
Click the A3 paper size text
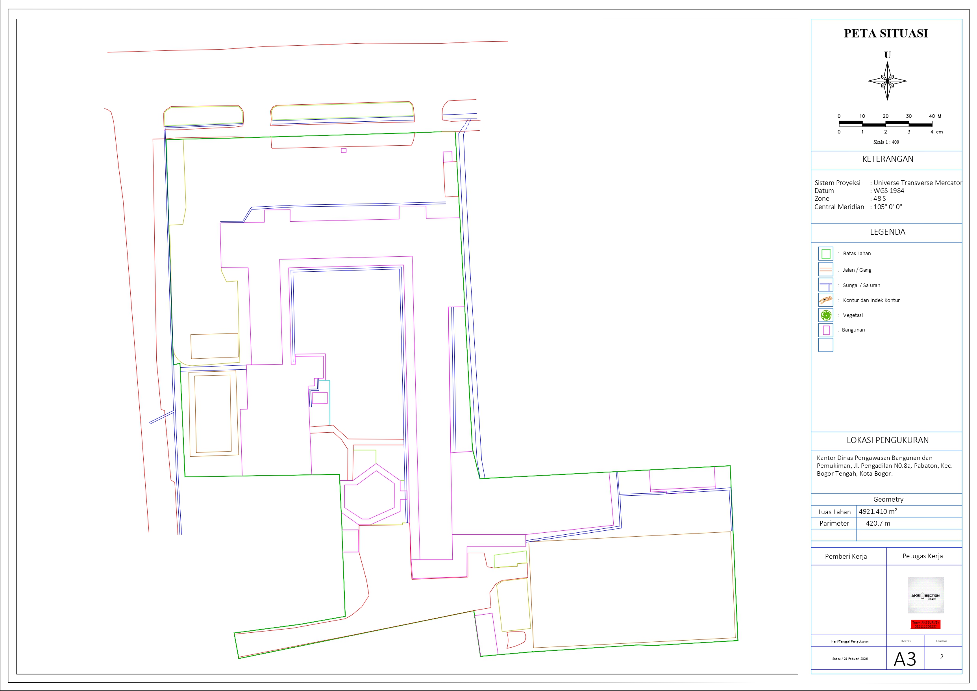click(905, 659)
